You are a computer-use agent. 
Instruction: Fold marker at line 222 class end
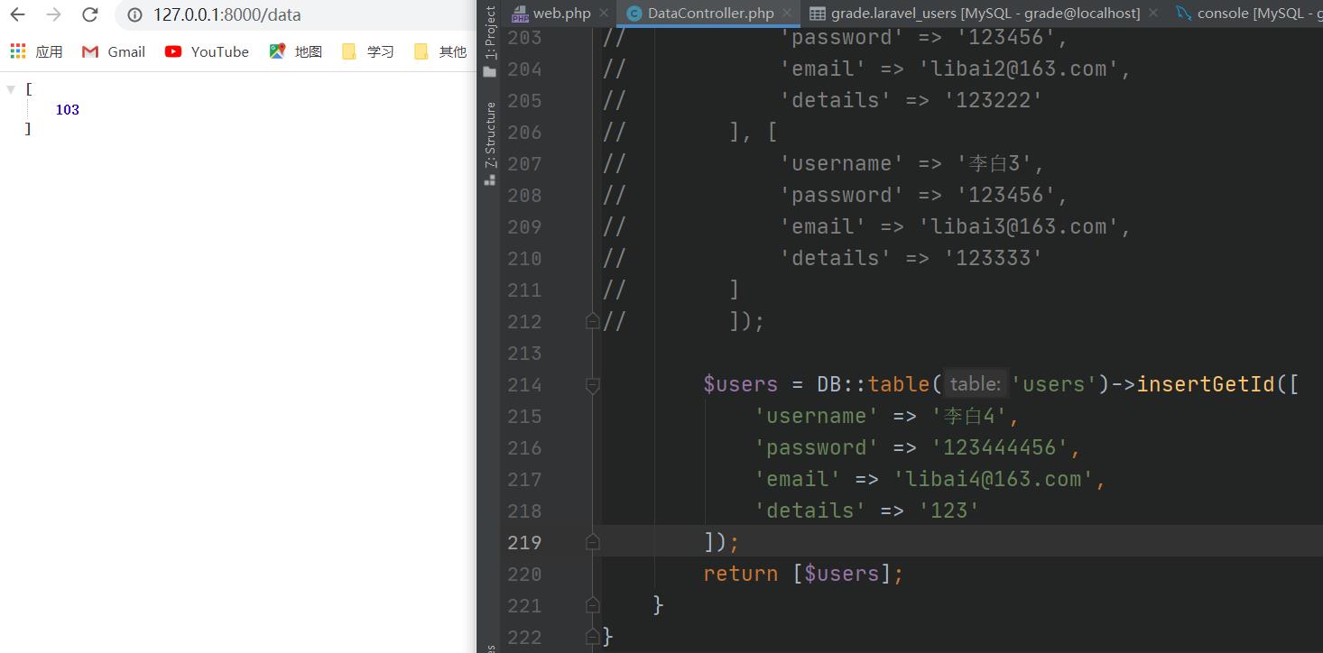[593, 637]
